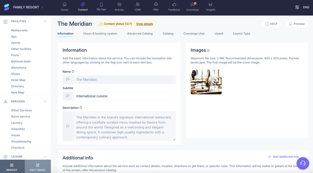Click the Description text area
The image size is (313, 173).
point(124,126)
